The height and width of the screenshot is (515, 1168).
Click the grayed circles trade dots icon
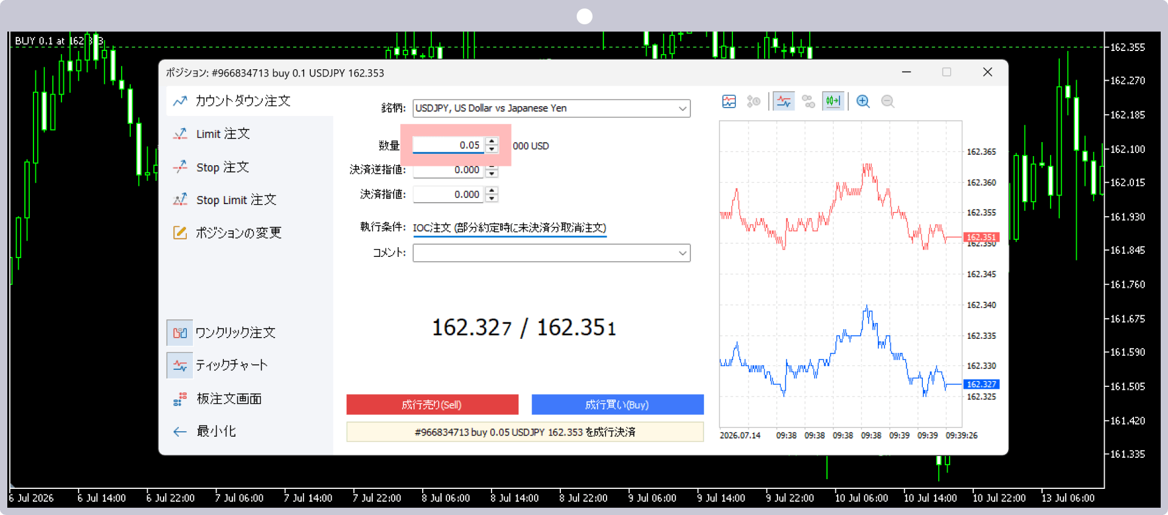tap(808, 101)
